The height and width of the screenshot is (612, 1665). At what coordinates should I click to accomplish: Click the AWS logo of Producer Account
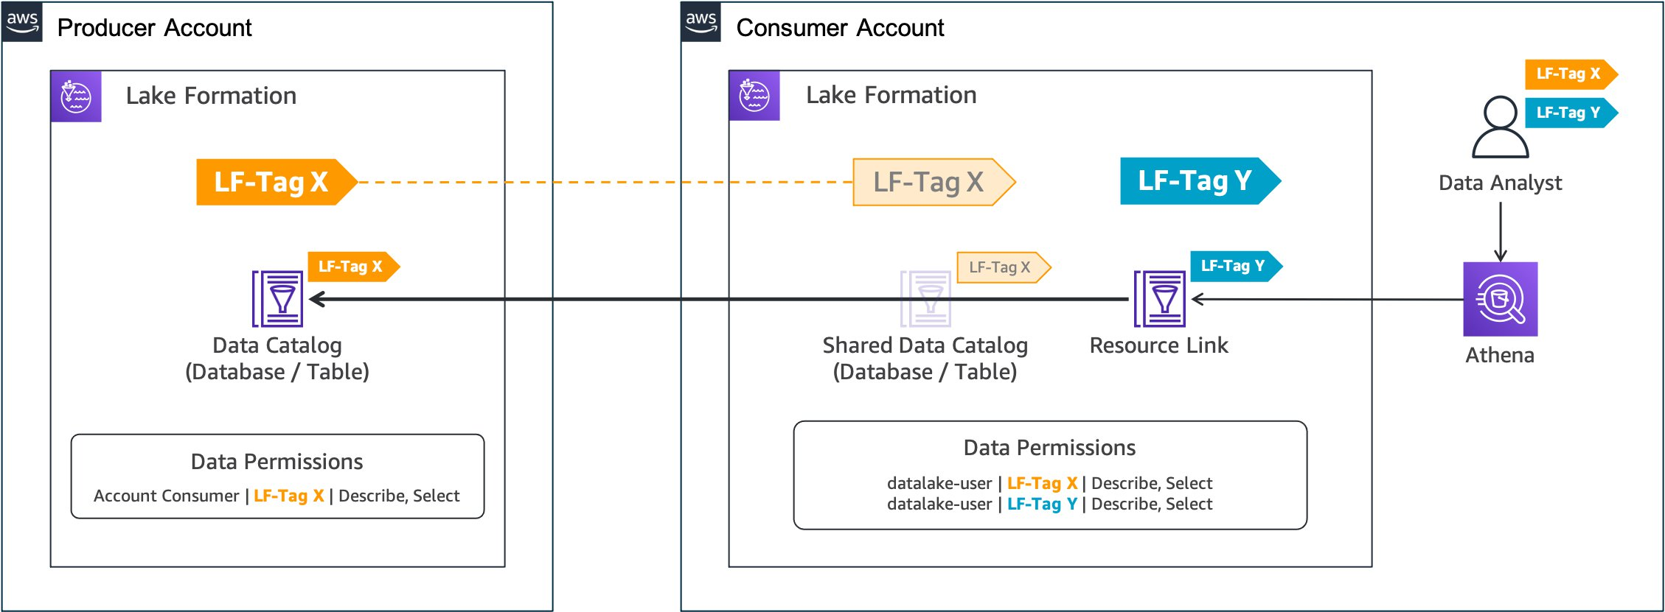[x=22, y=22]
